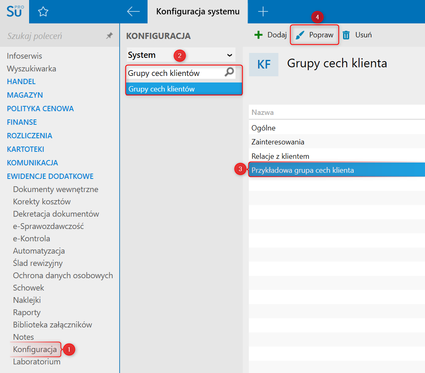Open Ochrona danych osobowych
The width and height of the screenshot is (425, 373).
pyautogui.click(x=63, y=275)
